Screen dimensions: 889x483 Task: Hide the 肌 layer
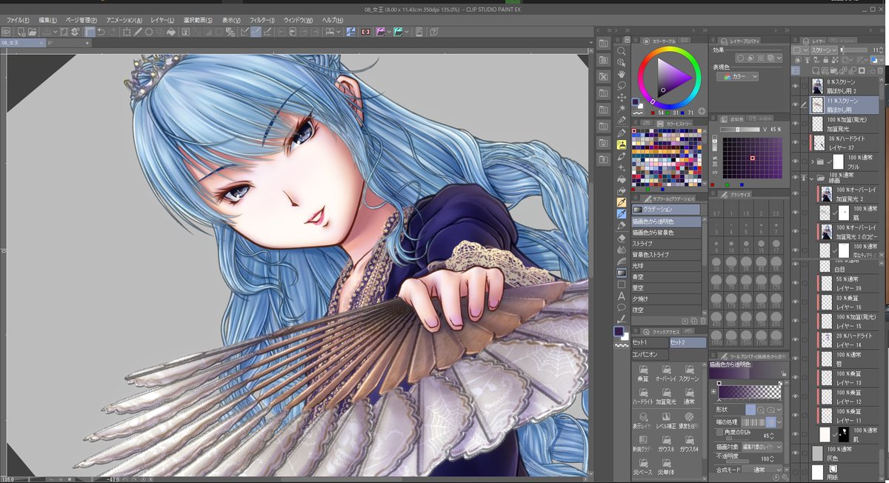coord(796,434)
